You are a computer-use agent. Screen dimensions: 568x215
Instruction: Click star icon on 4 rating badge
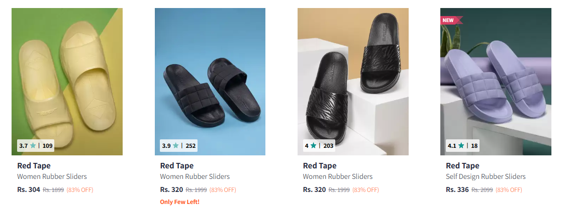[314, 146]
